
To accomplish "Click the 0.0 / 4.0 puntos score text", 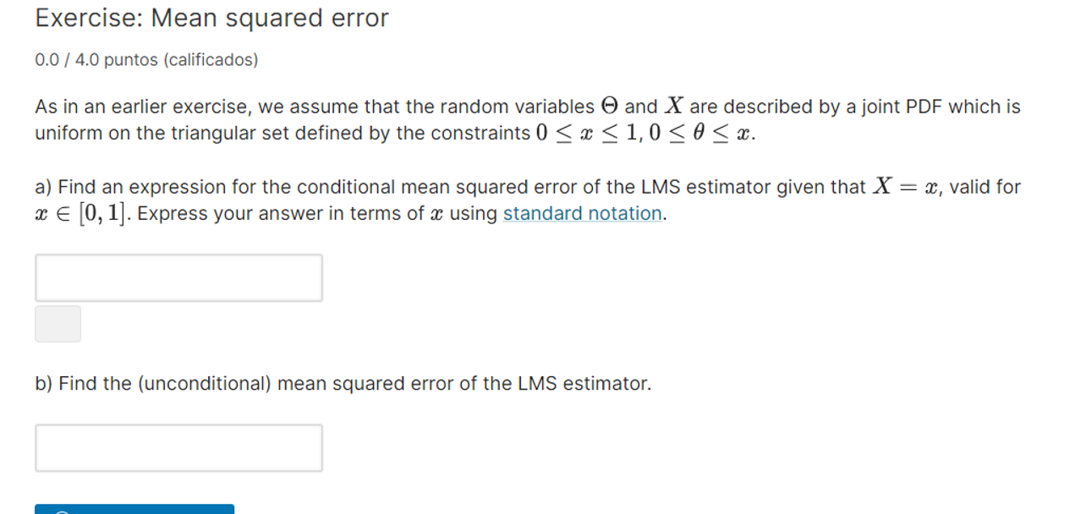I will tap(145, 59).
